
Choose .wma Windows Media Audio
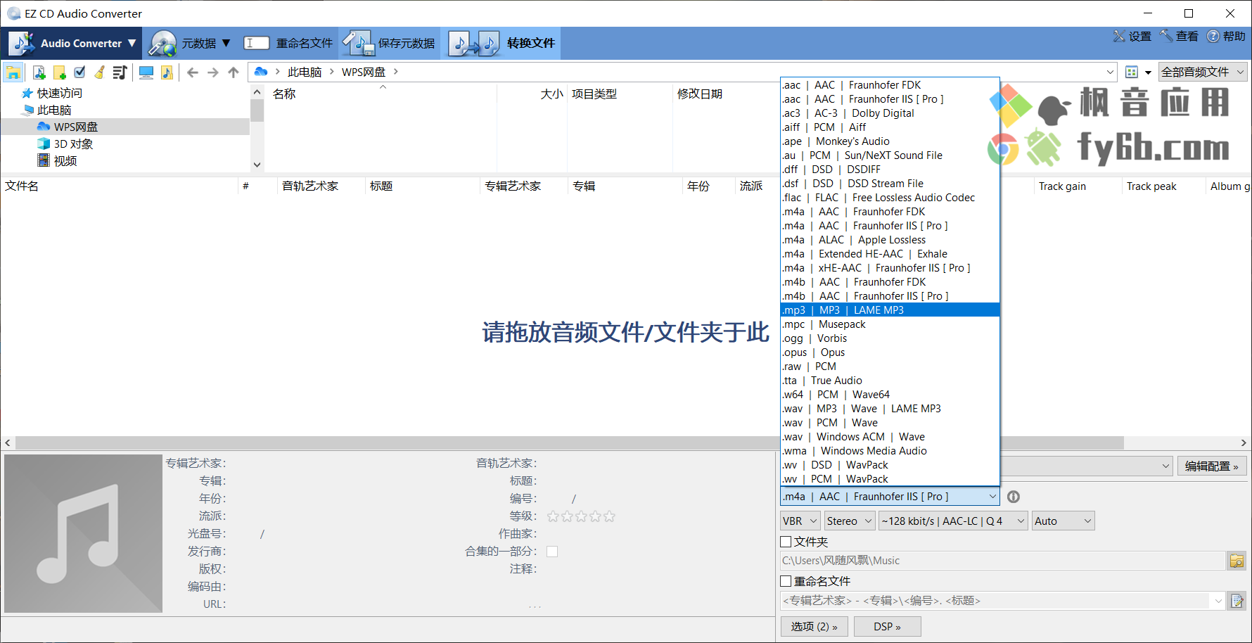pos(890,451)
